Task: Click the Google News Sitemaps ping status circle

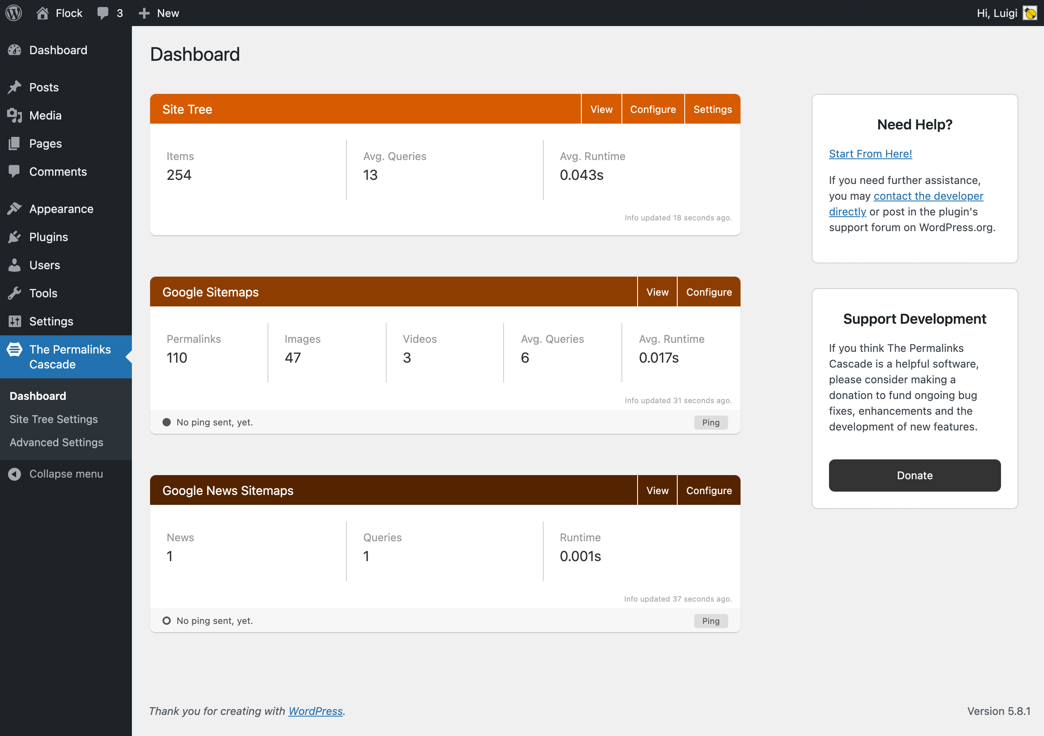Action: click(167, 621)
